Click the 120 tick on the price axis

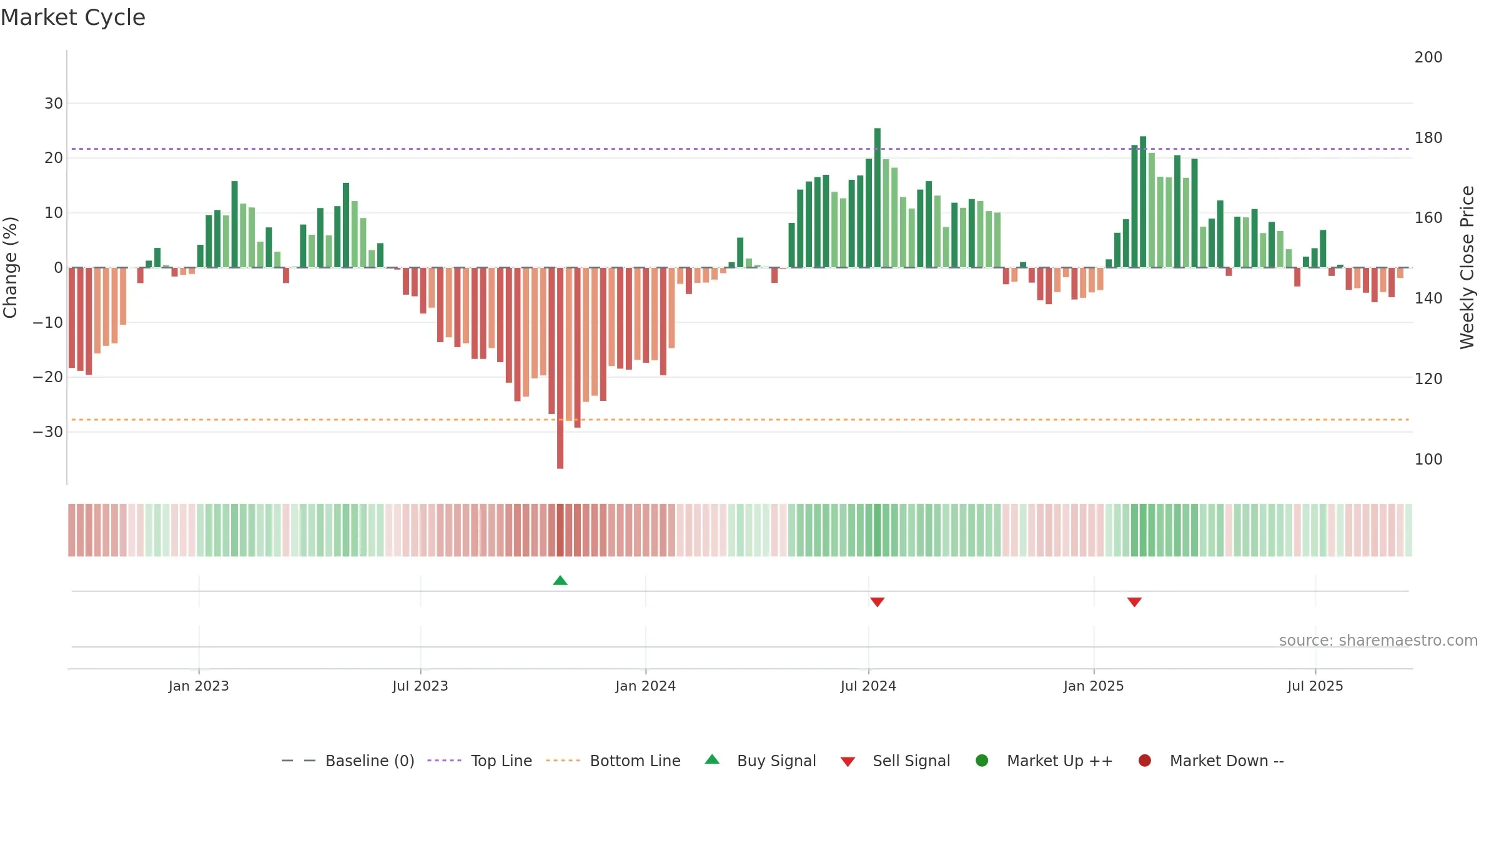pyautogui.click(x=1428, y=379)
